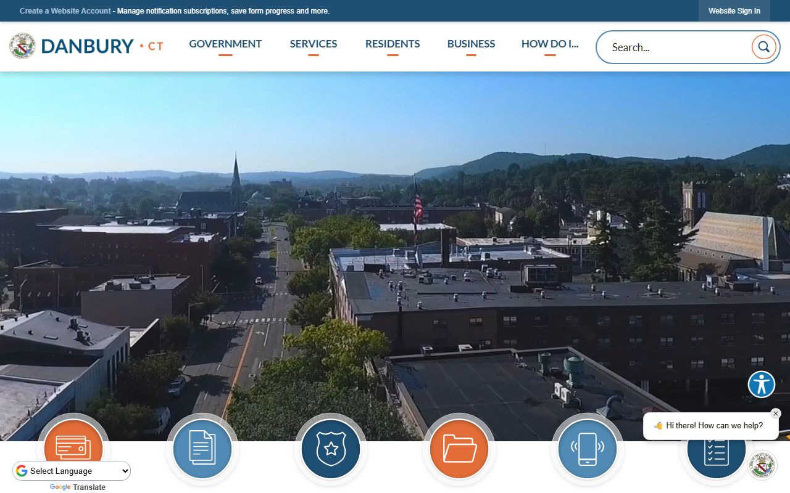This screenshot has height=493, width=790.
Task: Open the mobile phone icon
Action: point(588,449)
